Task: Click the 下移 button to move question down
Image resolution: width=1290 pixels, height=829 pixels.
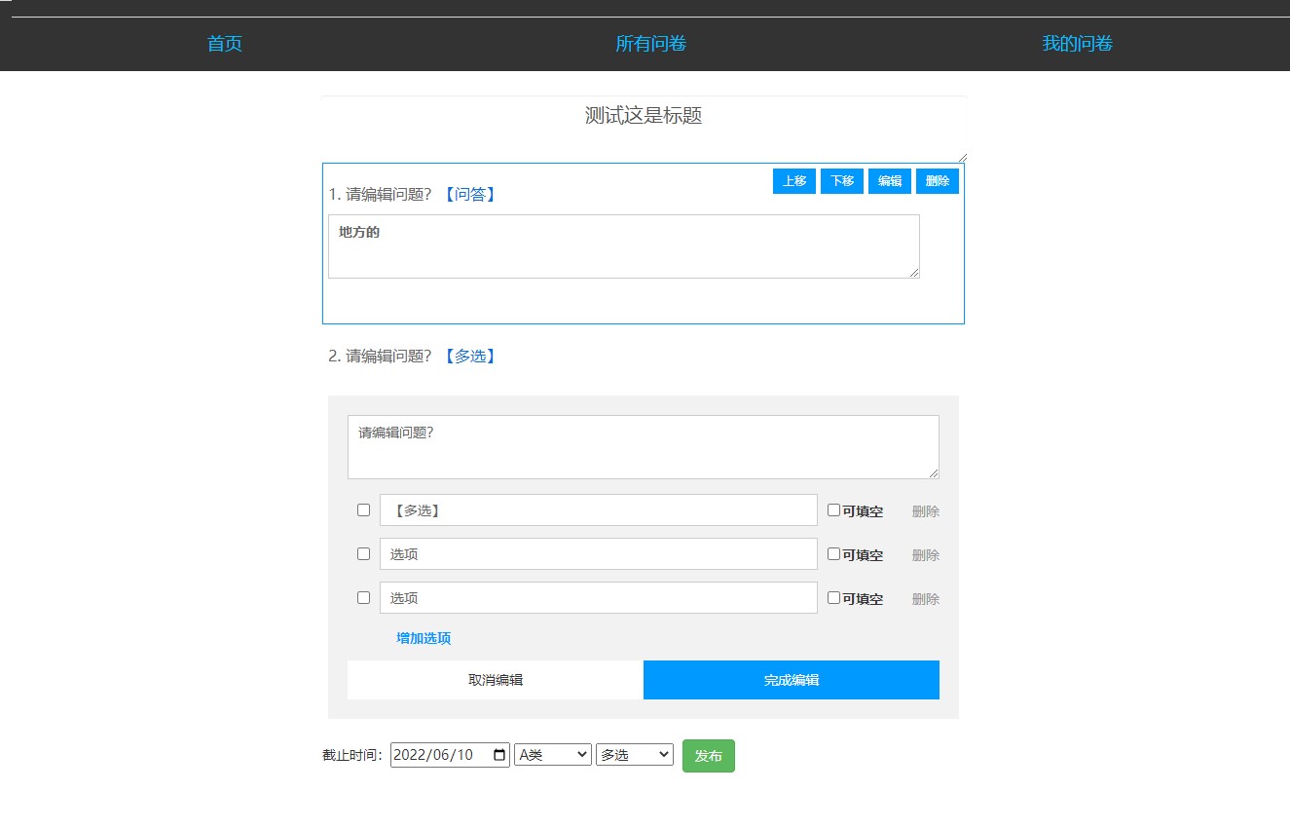Action: (841, 180)
